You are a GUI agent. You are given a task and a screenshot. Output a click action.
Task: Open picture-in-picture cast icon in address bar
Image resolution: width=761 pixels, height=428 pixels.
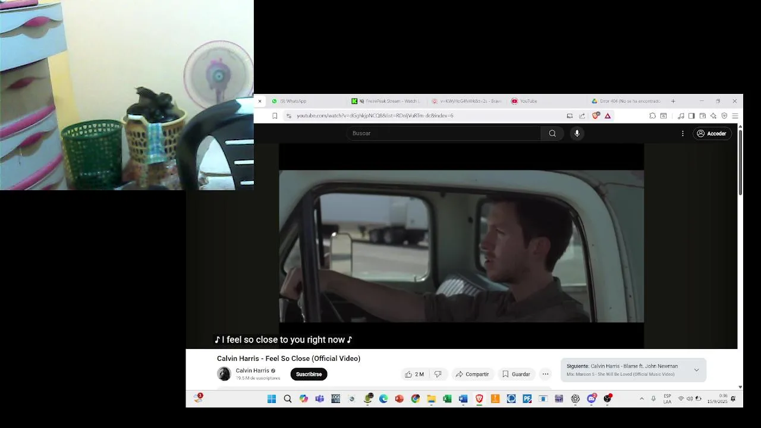click(570, 116)
